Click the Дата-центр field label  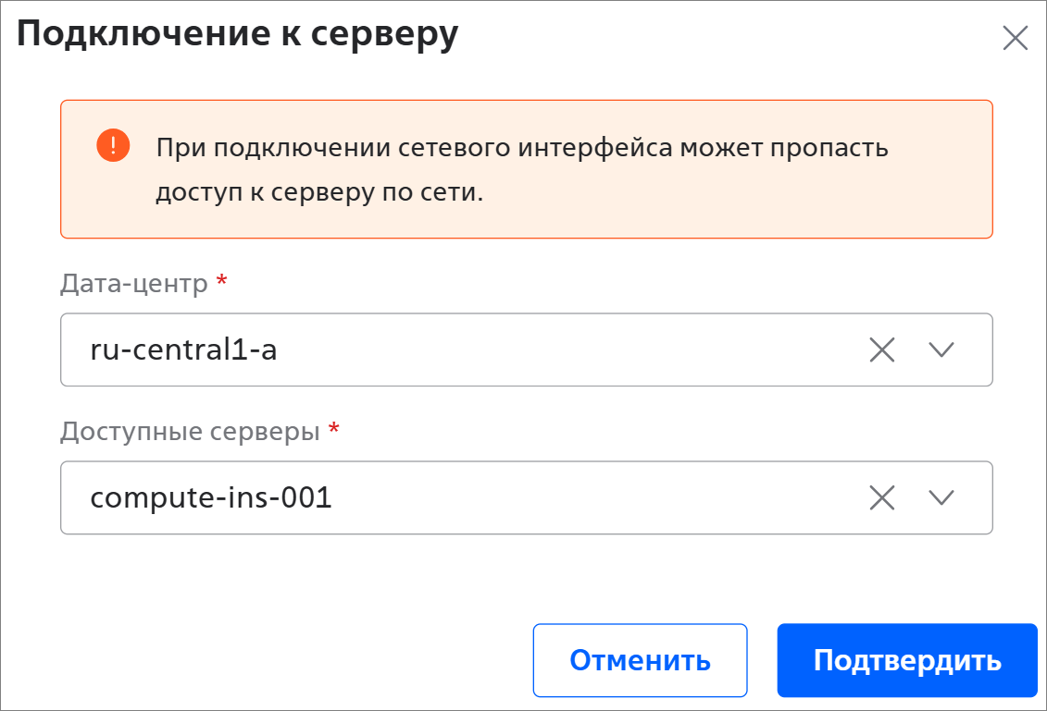[x=134, y=284]
